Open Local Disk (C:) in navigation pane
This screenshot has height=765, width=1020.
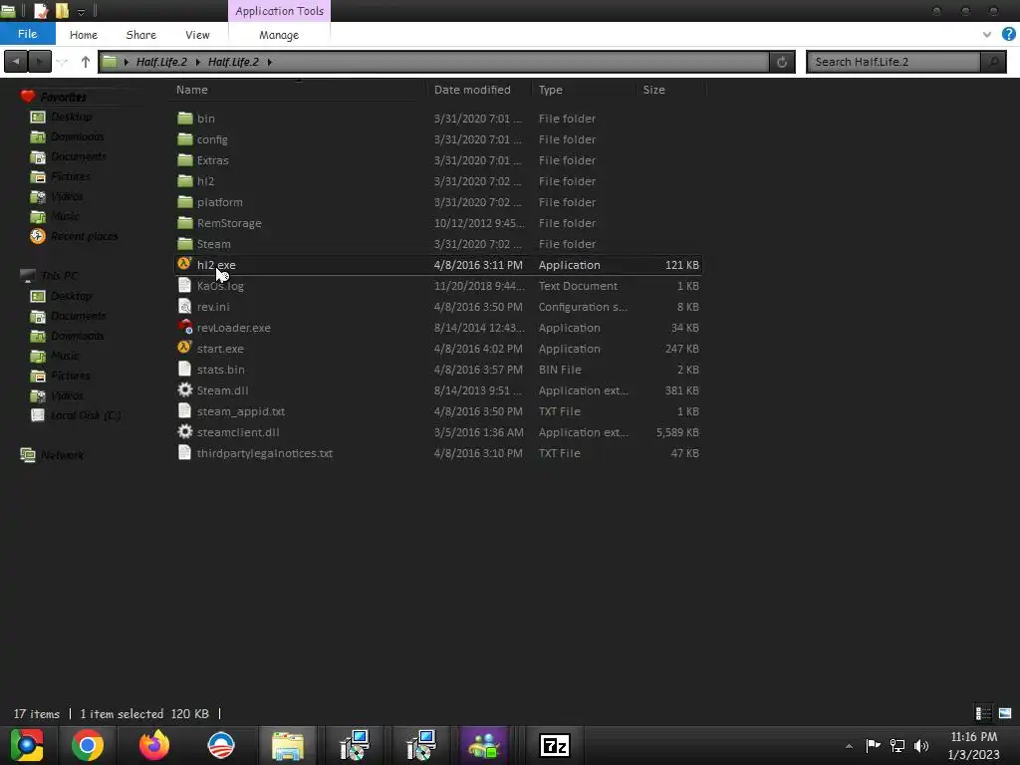(86, 415)
